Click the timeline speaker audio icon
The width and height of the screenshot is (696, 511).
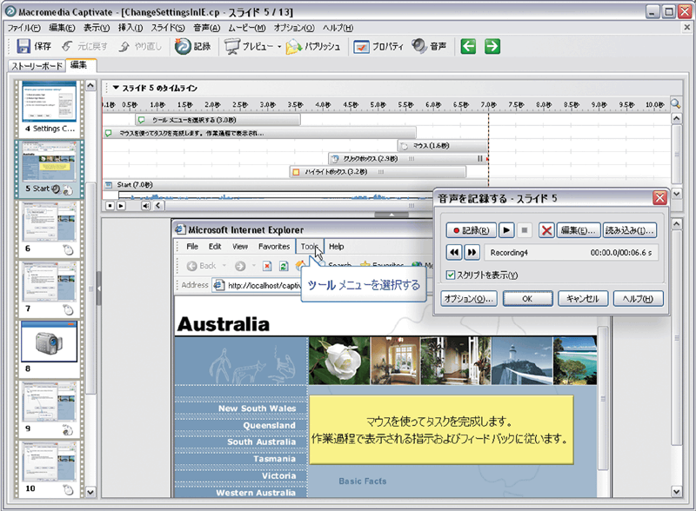coord(145,206)
